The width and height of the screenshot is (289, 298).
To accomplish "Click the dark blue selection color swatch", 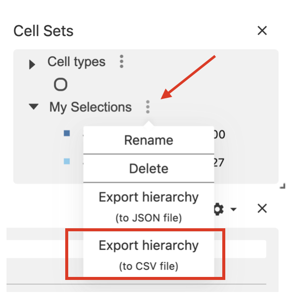I will coord(67,133).
